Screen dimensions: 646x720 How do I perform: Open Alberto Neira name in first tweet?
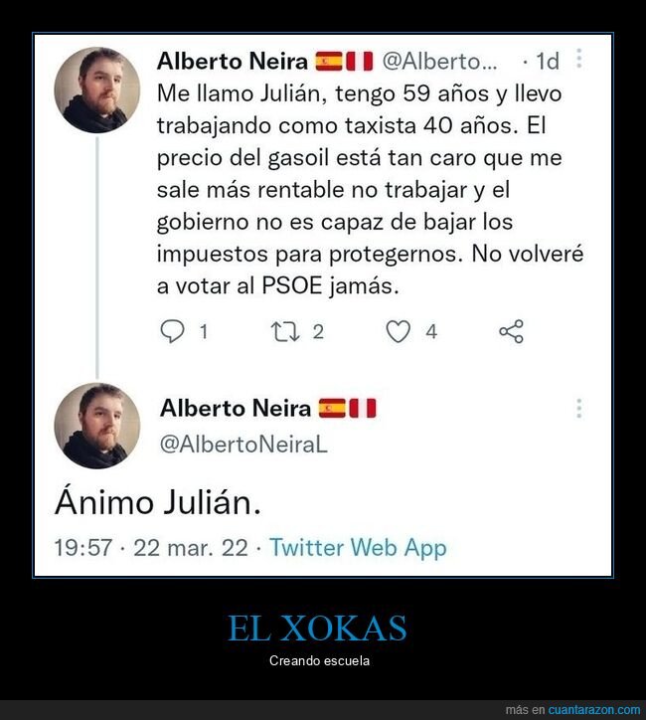tap(233, 61)
